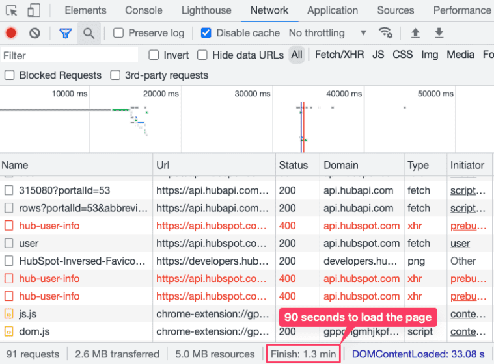Activate the inspect element picker icon
The height and width of the screenshot is (364, 494).
(12, 10)
